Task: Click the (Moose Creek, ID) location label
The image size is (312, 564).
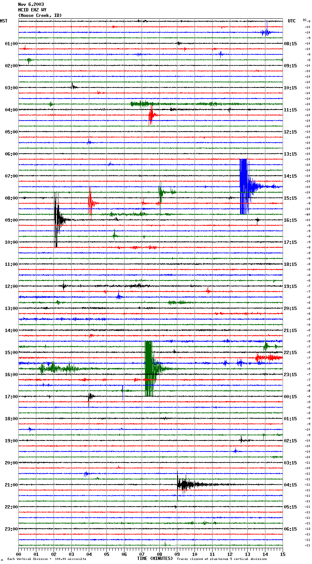Action: [40, 15]
